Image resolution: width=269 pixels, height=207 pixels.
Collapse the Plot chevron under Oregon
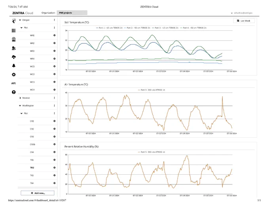21,28
